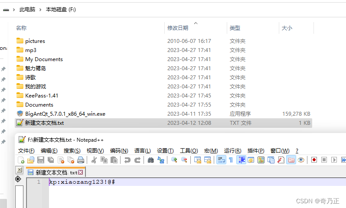Viewport: 346px width, 208px height.
Task: Open the 编码(N) menu
Action: tap(119, 151)
